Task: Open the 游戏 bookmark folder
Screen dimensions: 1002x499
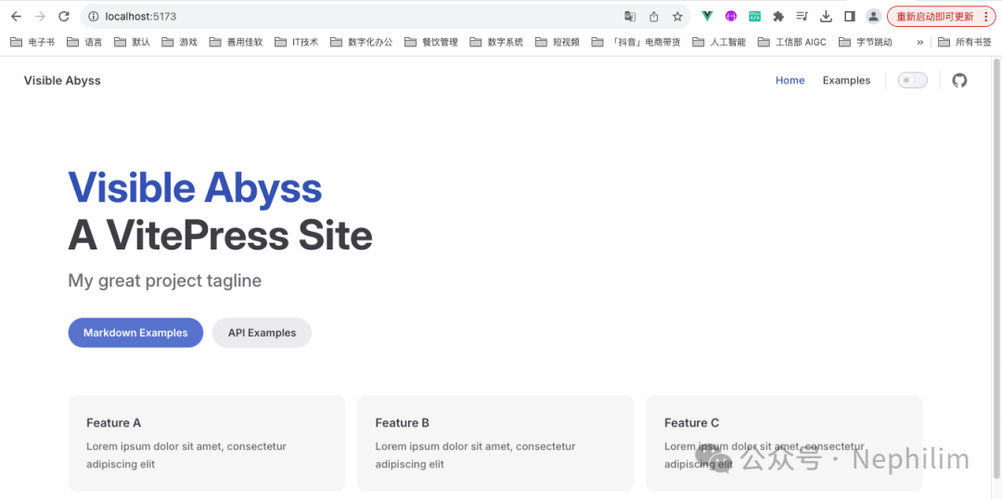Action: tap(179, 42)
